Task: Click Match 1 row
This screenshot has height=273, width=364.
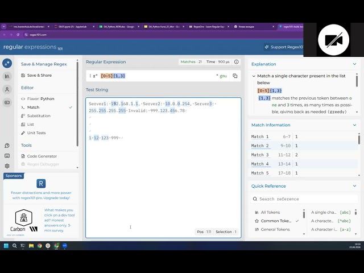Action: (304, 136)
